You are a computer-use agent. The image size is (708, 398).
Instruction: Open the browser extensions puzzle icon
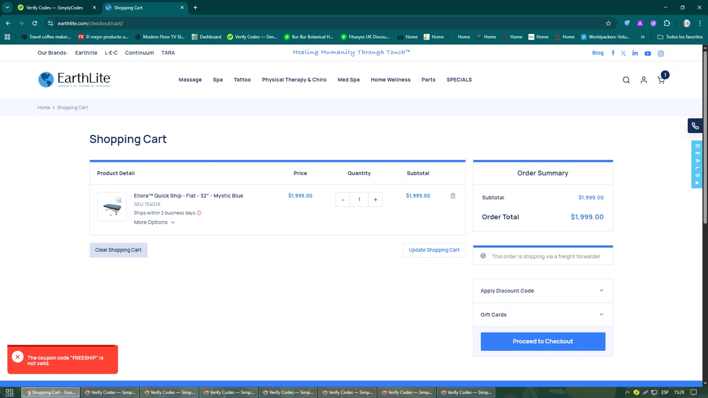[x=667, y=23]
